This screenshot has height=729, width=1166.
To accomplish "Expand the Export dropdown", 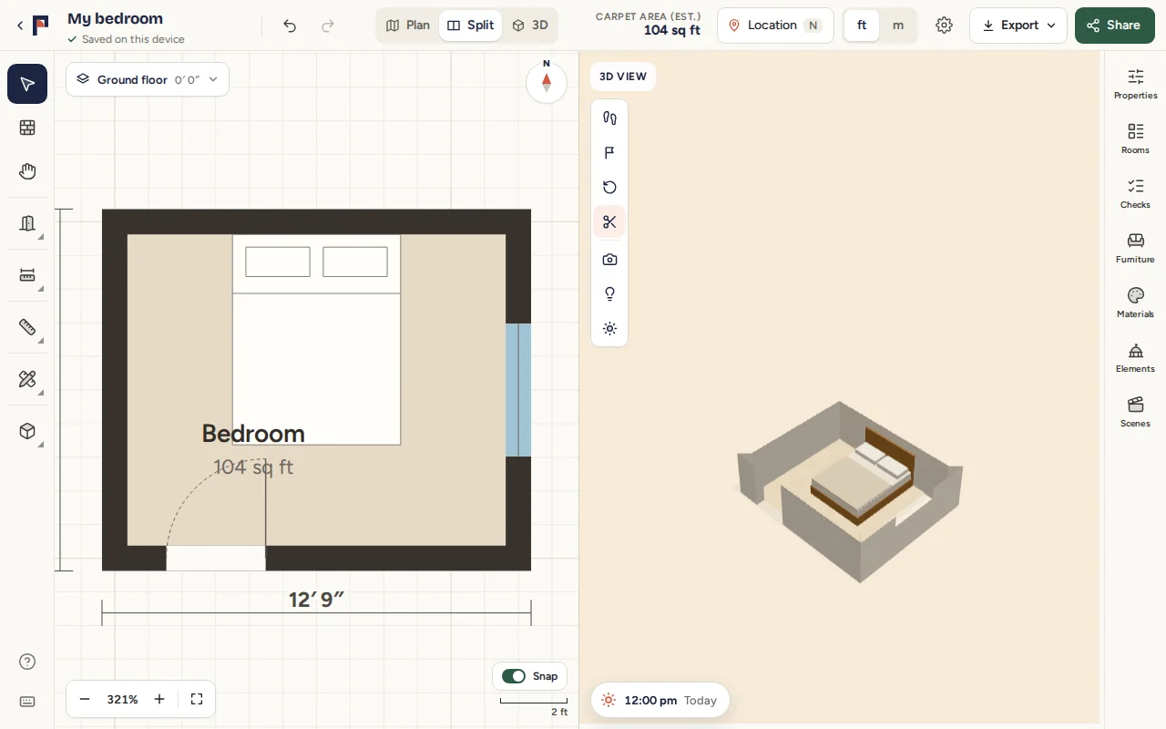I will coord(1018,26).
